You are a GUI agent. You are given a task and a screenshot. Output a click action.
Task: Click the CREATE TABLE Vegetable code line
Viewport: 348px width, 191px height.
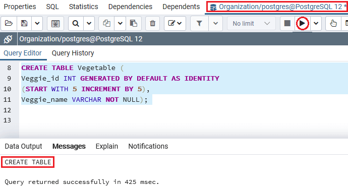pyautogui.click(x=73, y=68)
